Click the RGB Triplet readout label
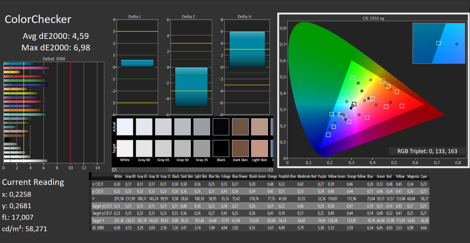Screen dimensions: 470x243 coord(427,151)
